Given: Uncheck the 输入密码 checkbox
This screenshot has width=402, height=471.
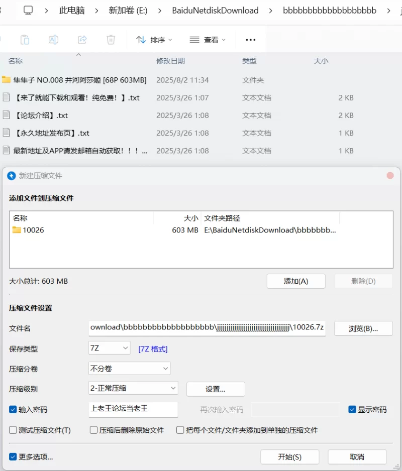Looking at the screenshot, I should [x=13, y=409].
